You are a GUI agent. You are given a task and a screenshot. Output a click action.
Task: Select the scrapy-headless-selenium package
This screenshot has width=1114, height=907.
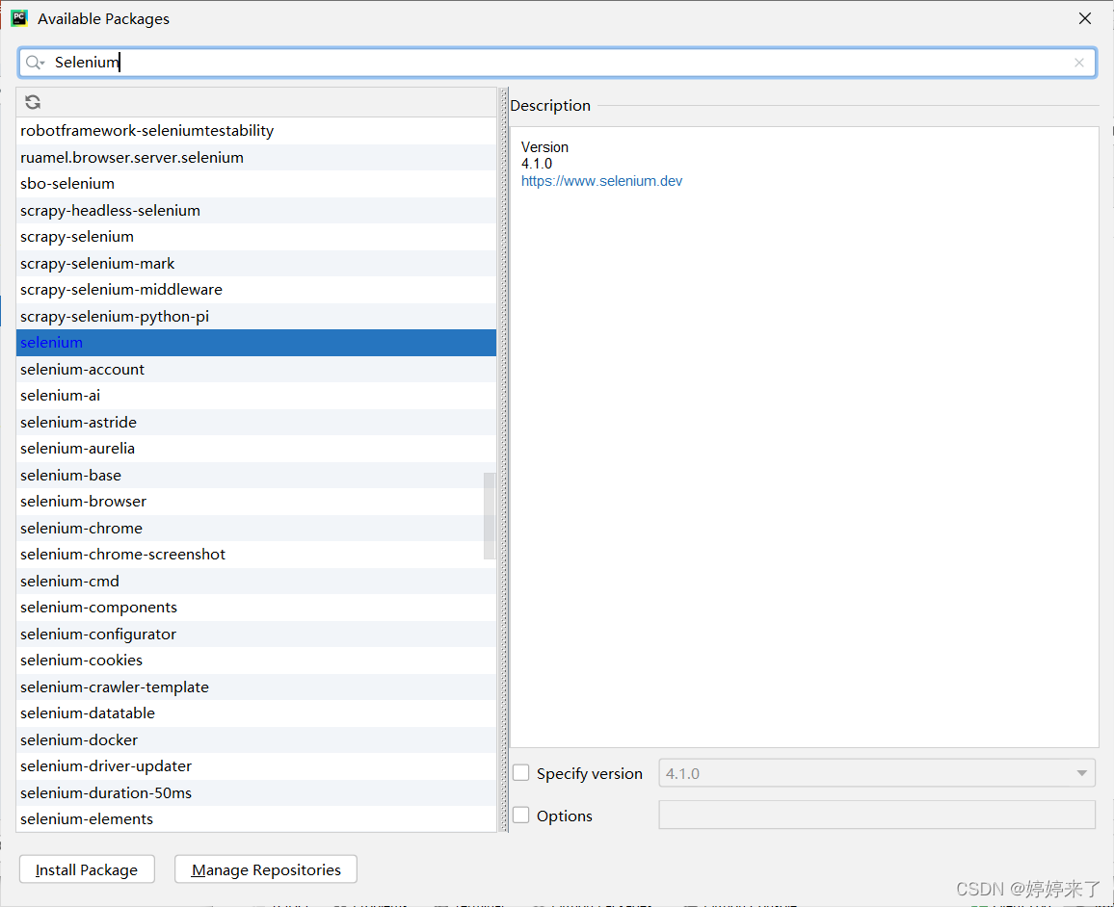tap(255, 210)
